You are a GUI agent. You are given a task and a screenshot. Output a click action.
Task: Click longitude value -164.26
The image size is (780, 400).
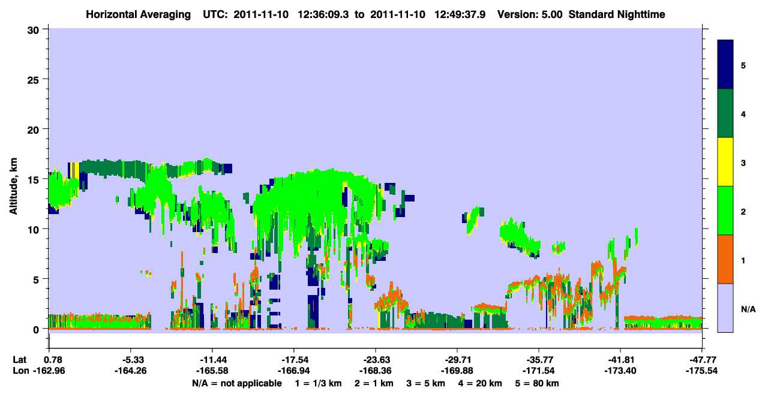130,371
